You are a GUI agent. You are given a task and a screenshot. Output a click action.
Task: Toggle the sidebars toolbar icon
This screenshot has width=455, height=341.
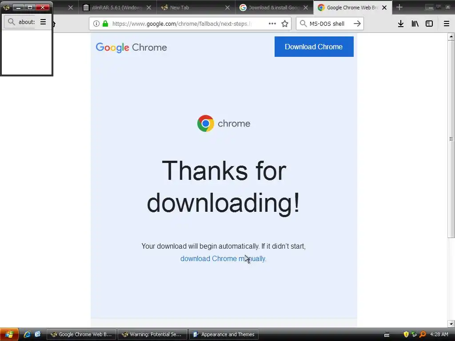[429, 24]
